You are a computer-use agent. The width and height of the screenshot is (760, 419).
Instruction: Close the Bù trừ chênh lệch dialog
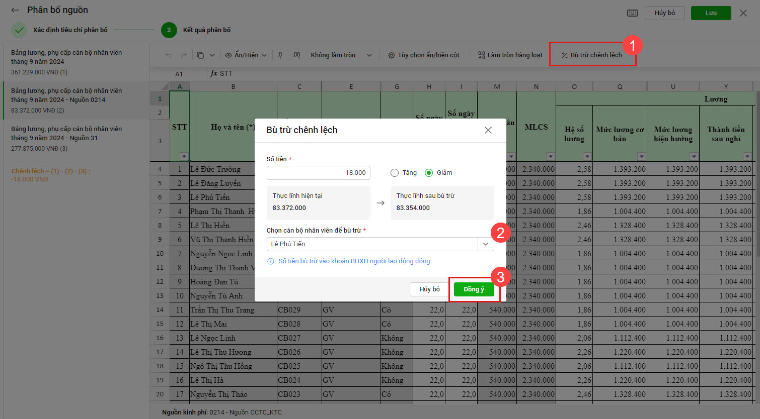488,130
